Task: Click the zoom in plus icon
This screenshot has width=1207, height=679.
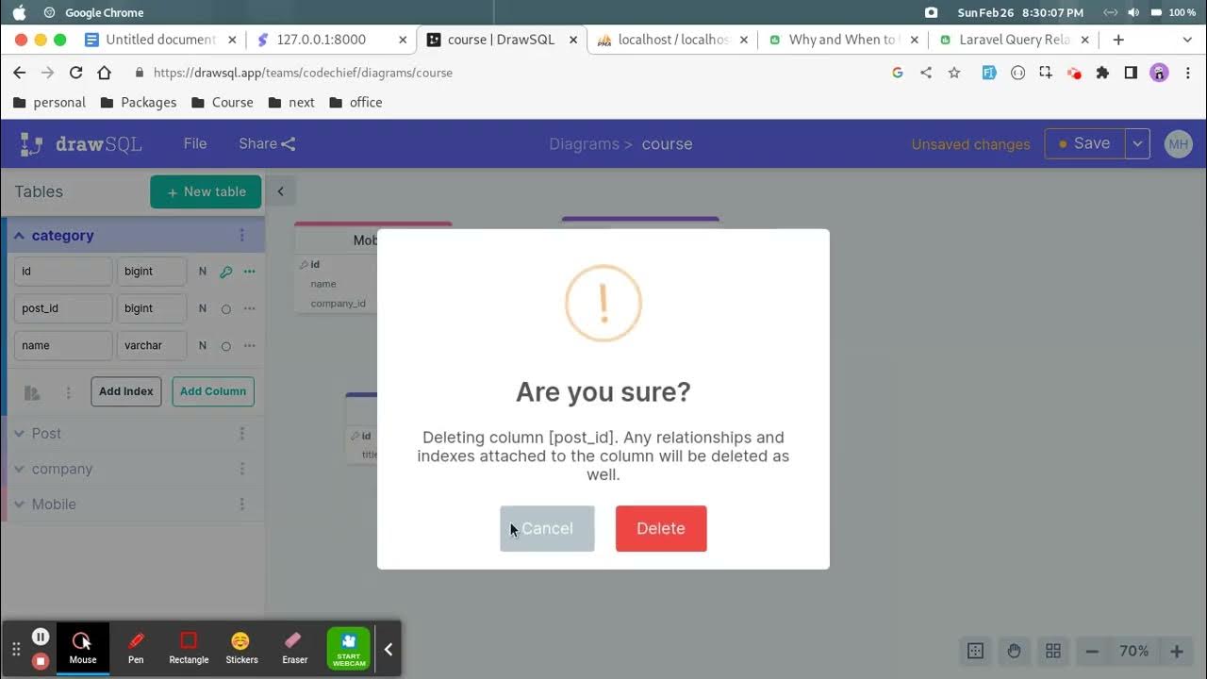Action: (x=1176, y=651)
